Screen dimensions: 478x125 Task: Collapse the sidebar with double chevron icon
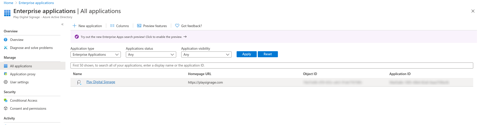[62, 24]
